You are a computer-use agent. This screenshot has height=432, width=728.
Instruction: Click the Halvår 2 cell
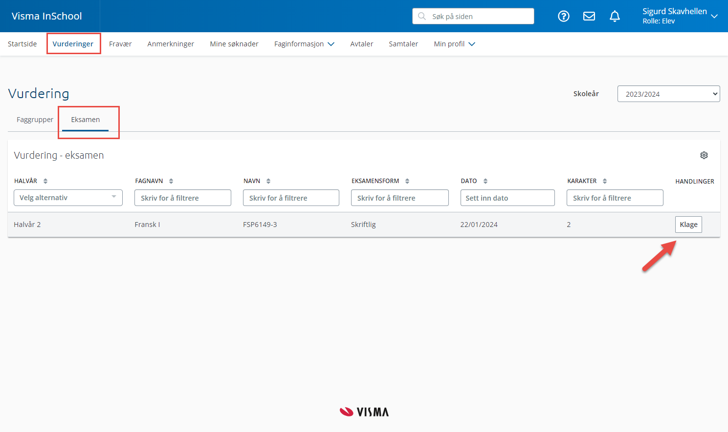pos(27,225)
